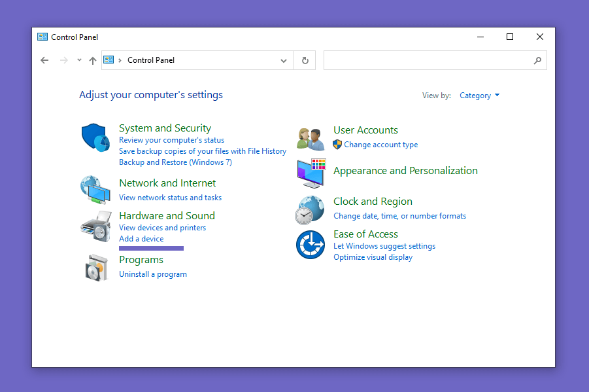Click the Back navigation arrow
Viewport: 589px width, 392px height.
44,60
